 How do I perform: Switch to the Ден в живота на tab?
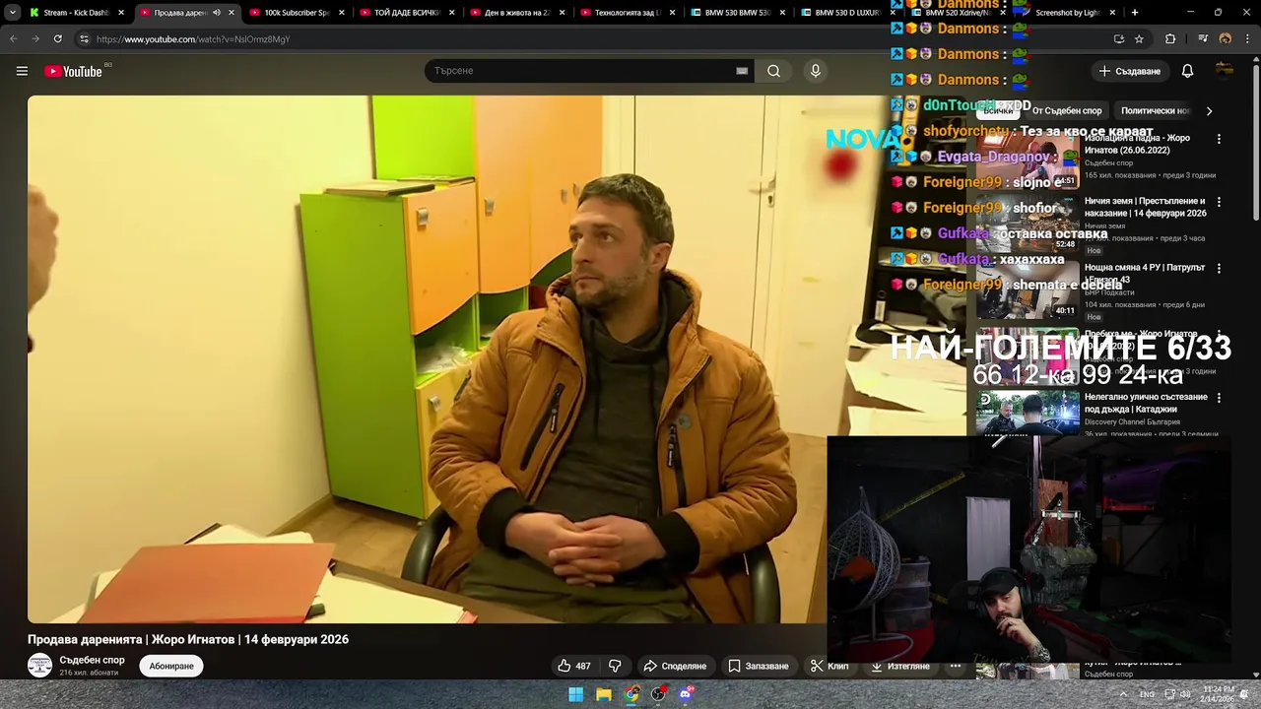(518, 13)
